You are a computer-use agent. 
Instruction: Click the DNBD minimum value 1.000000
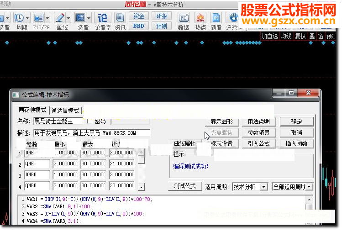[x=65, y=174]
